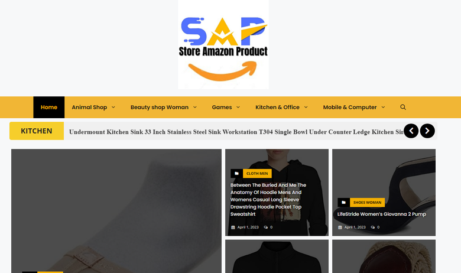Open LifeStride Women's Giovanna 2 Pump article
Screen dimensions: 461x273
(x=382, y=214)
